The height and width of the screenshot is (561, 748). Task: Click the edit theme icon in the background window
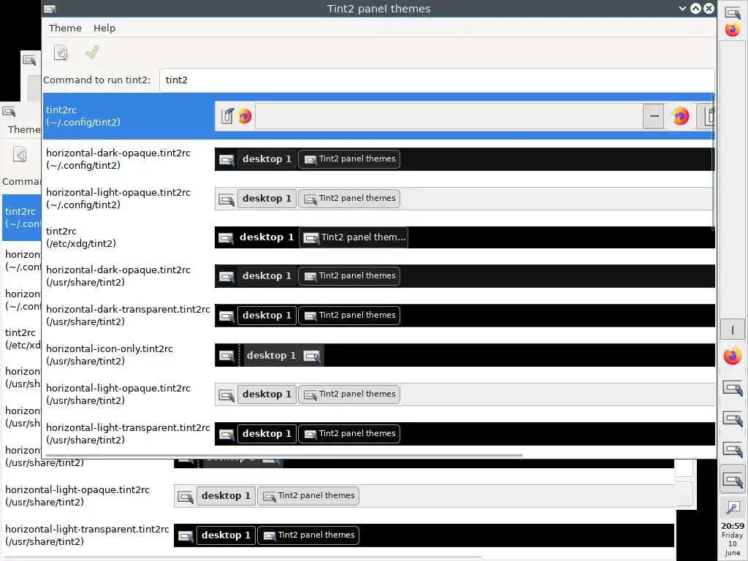[x=20, y=155]
